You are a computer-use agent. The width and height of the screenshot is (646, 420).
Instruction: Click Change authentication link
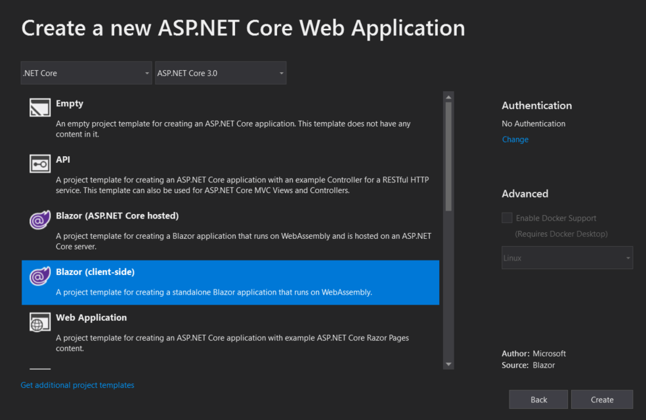pos(515,140)
